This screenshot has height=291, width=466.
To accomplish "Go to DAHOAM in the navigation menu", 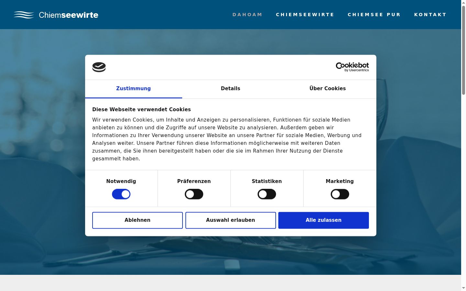I will 247,15.
